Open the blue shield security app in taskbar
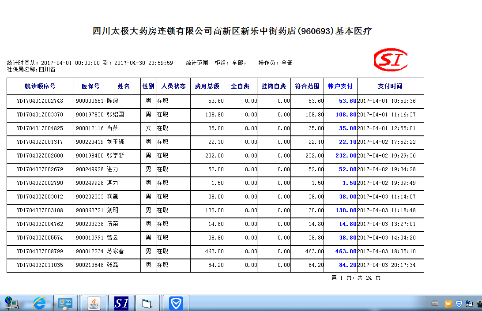This screenshot has width=482, height=311. click(176, 304)
